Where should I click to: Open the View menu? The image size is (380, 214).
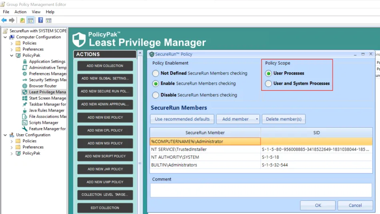point(36,12)
